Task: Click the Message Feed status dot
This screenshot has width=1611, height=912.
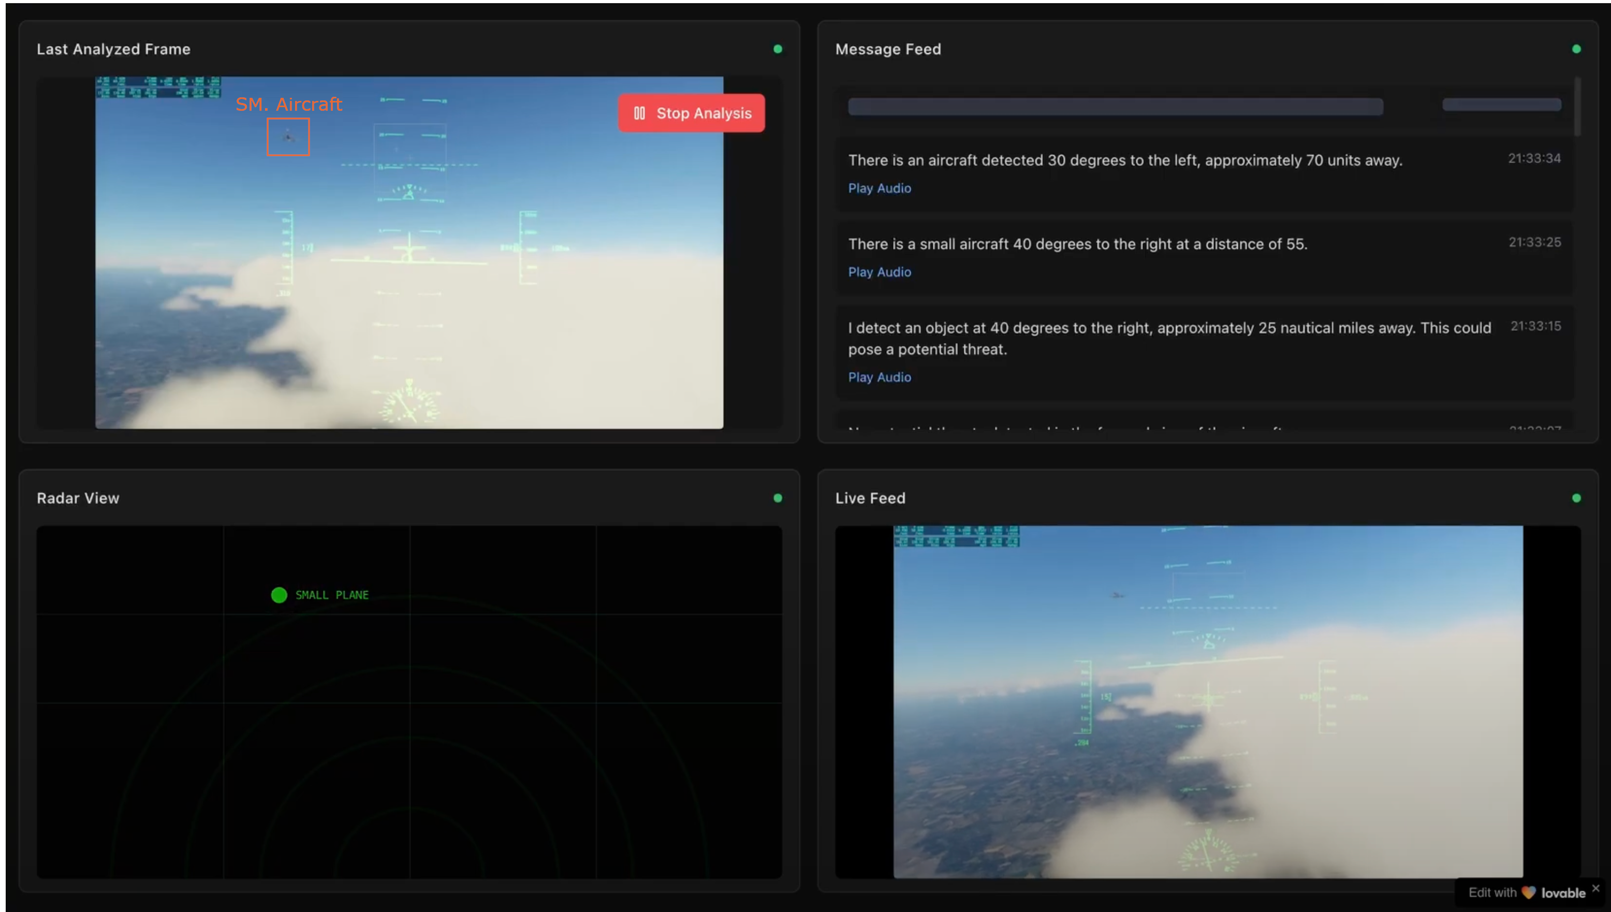Action: [1576, 49]
